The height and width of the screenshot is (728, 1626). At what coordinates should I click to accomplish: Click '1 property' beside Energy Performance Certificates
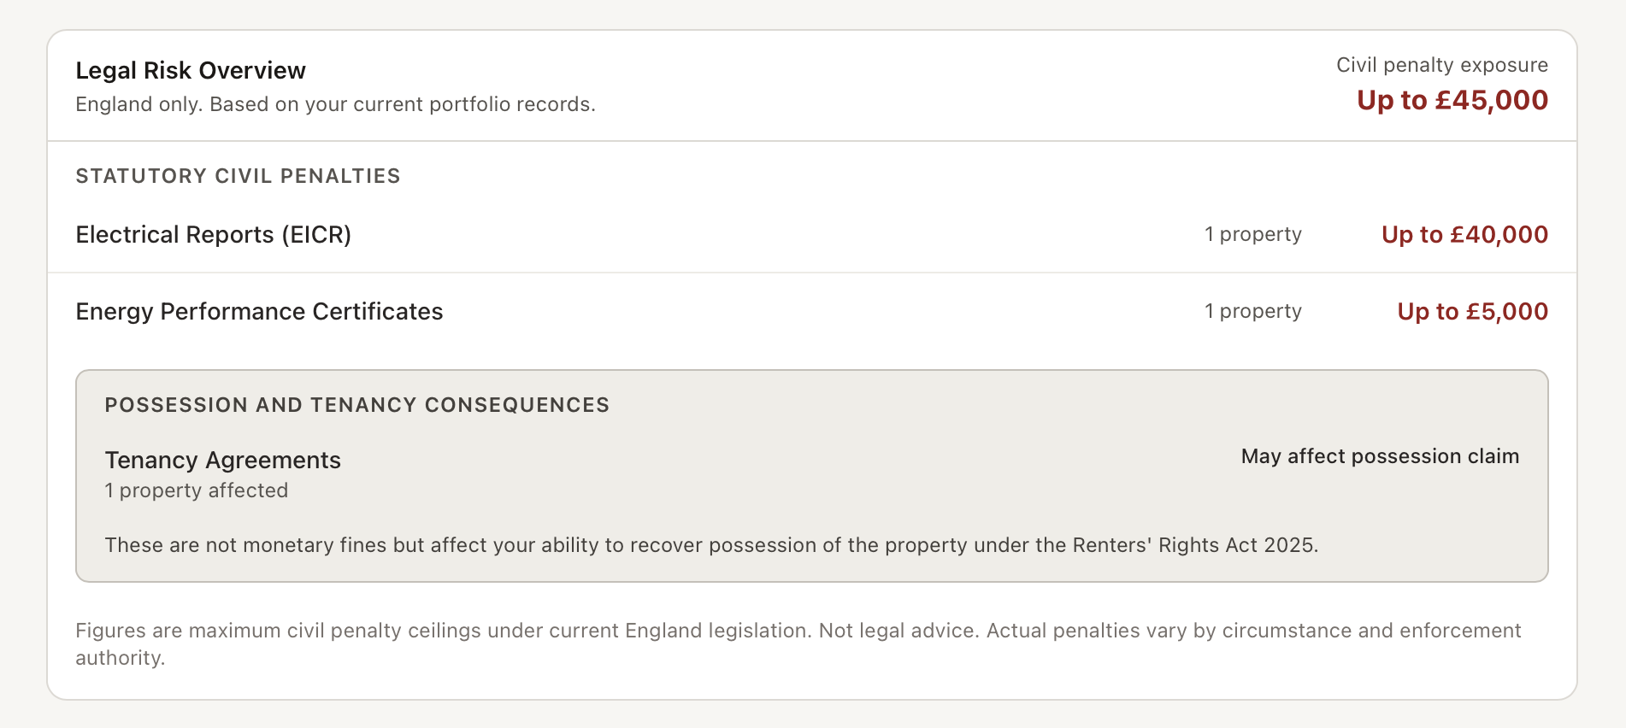tap(1252, 311)
